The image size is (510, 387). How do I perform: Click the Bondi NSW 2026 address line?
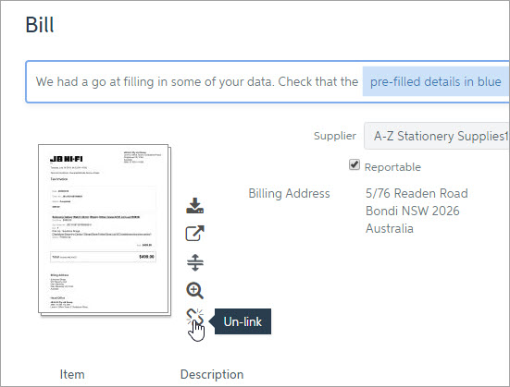coord(413,211)
